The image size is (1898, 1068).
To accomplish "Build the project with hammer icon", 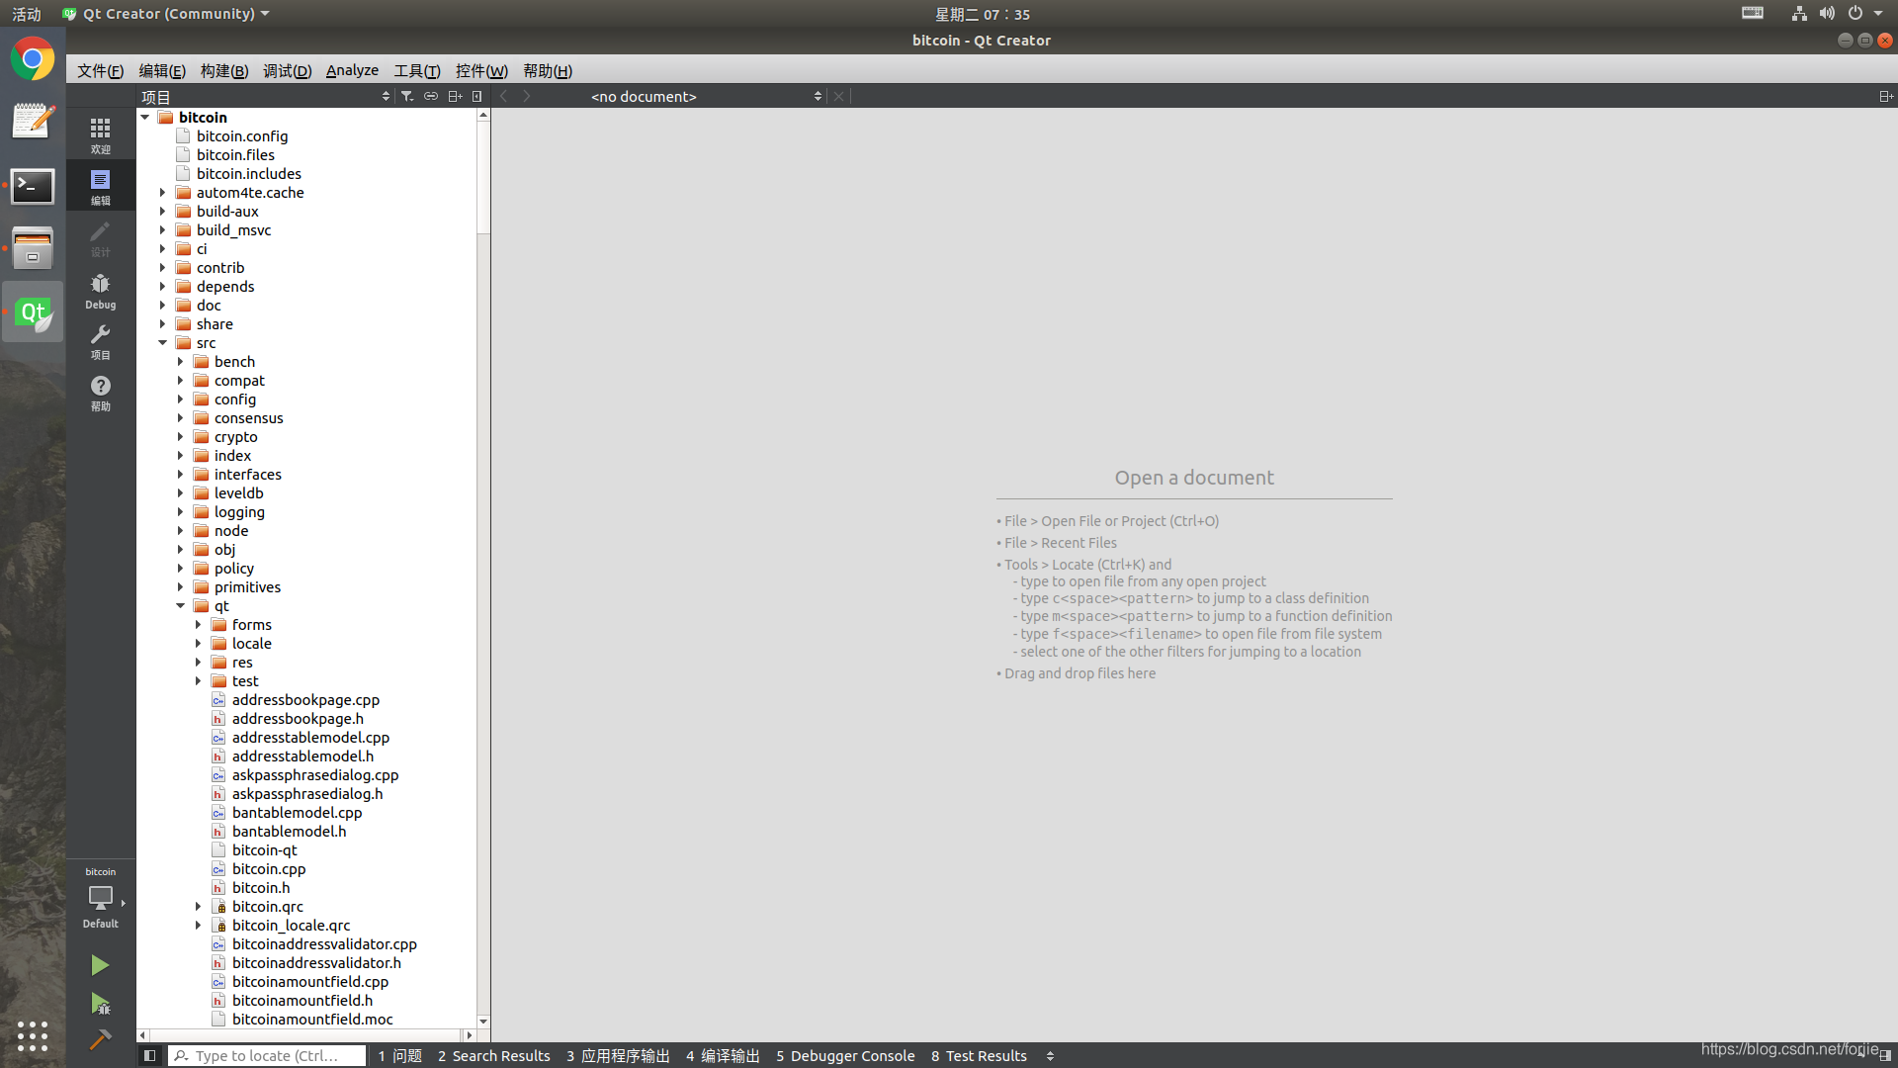I will [x=100, y=1039].
